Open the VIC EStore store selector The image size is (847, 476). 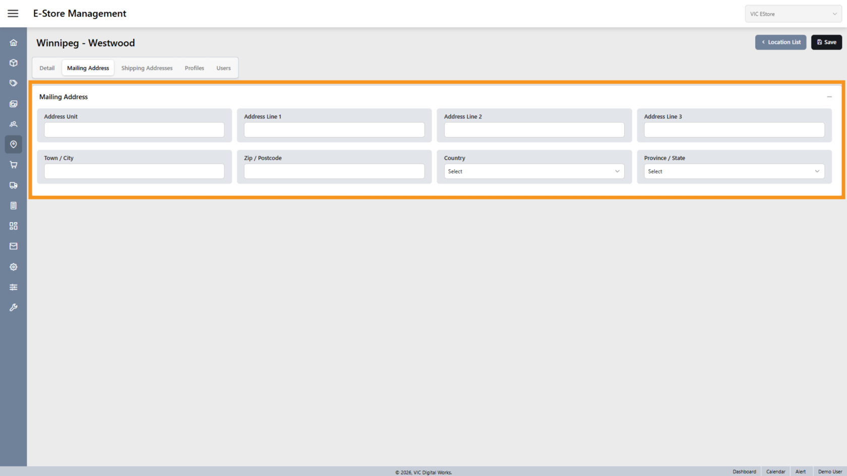[x=793, y=14]
